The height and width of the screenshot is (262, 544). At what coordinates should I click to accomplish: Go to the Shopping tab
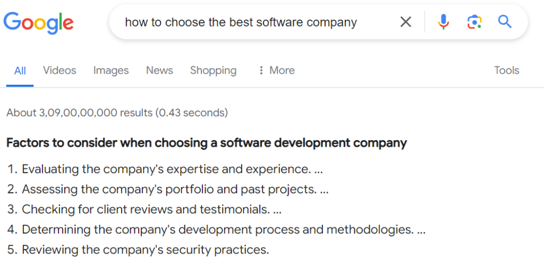(213, 71)
